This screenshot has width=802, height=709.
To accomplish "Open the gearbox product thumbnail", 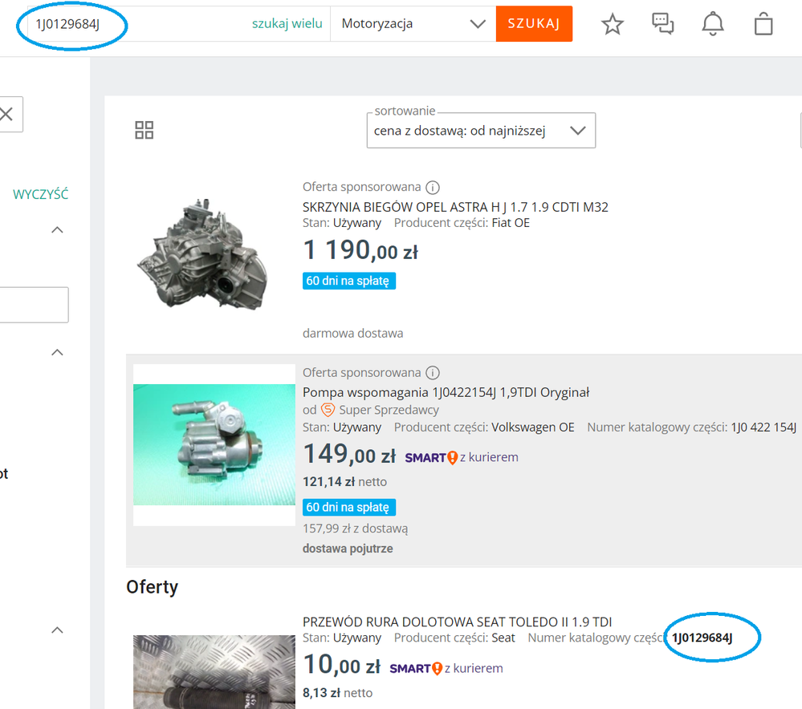I will (202, 254).
